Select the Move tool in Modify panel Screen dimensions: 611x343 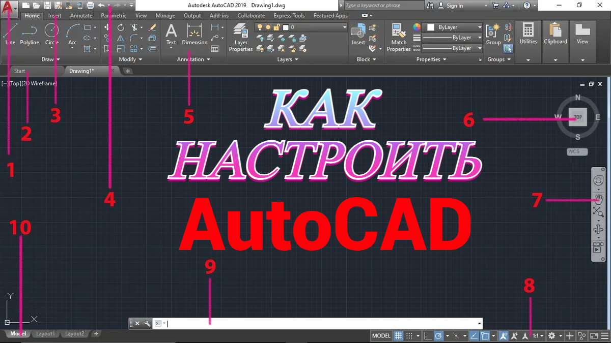click(107, 27)
